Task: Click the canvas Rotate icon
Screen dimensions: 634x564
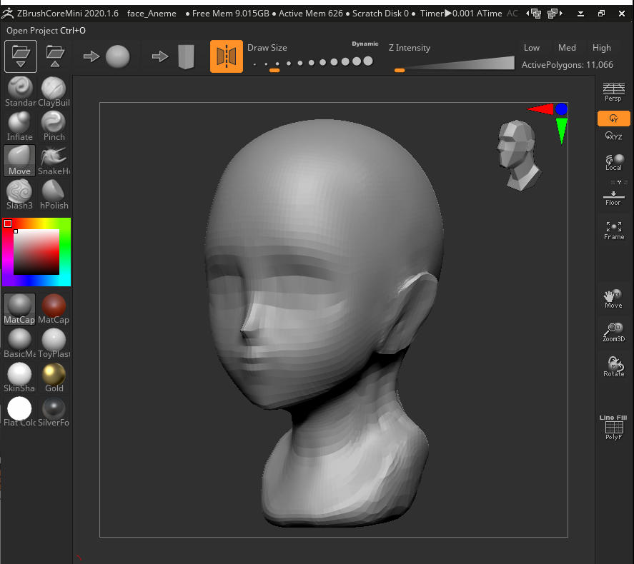Action: (x=614, y=366)
